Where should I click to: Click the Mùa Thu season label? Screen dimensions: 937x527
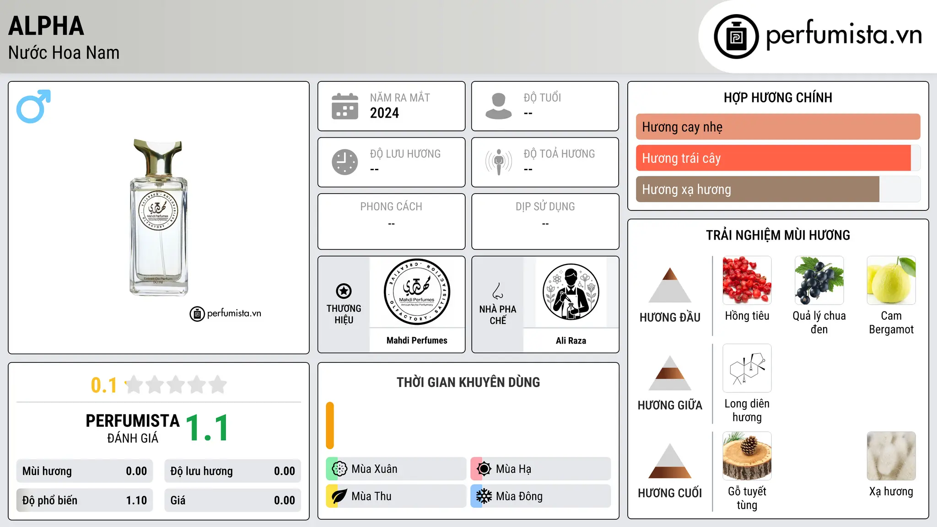372,496
